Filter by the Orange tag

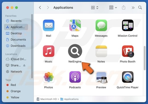[16, 91]
